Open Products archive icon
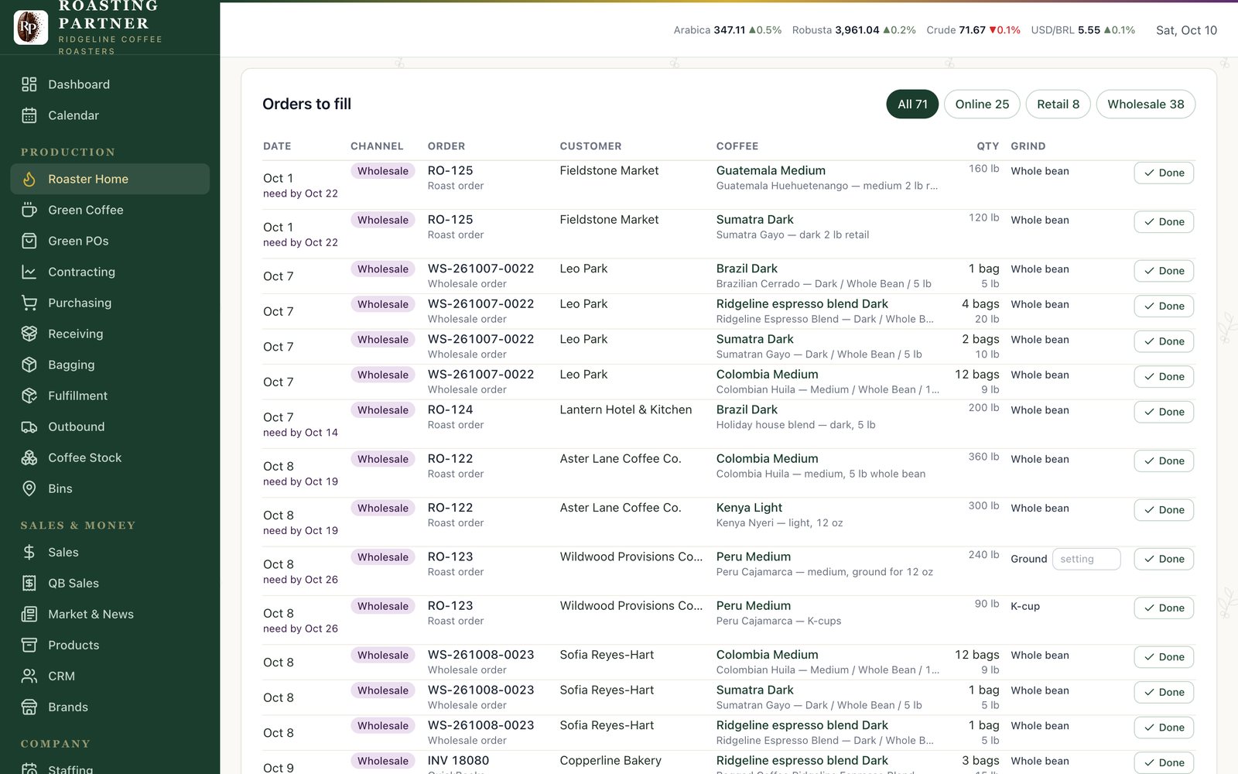This screenshot has height=774, width=1238. coord(29,645)
